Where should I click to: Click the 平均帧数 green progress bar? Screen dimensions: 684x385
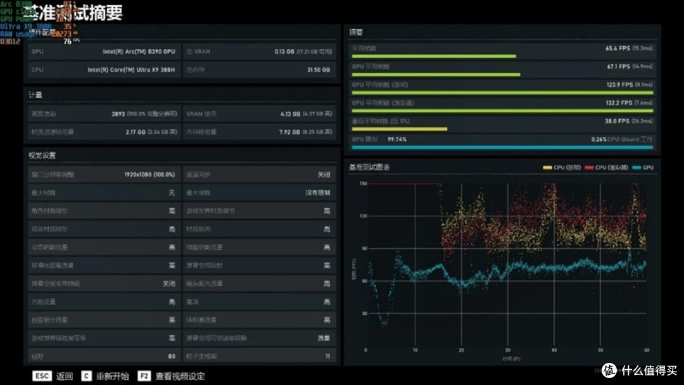pos(434,56)
